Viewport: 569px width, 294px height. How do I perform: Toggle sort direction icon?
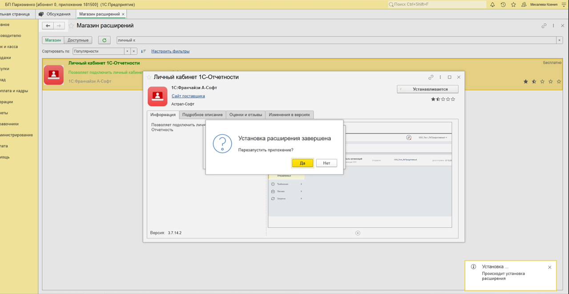143,51
